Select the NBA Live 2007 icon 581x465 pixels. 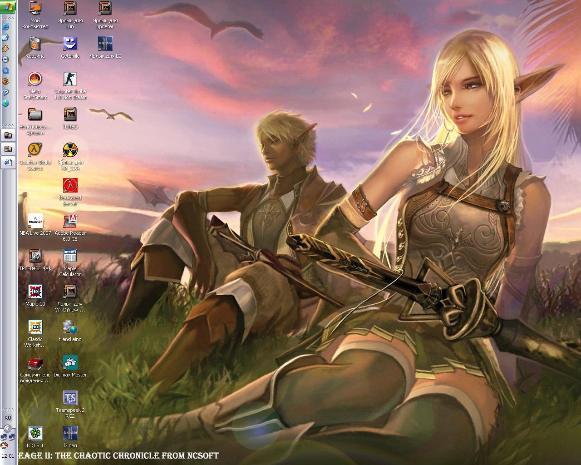click(x=35, y=224)
